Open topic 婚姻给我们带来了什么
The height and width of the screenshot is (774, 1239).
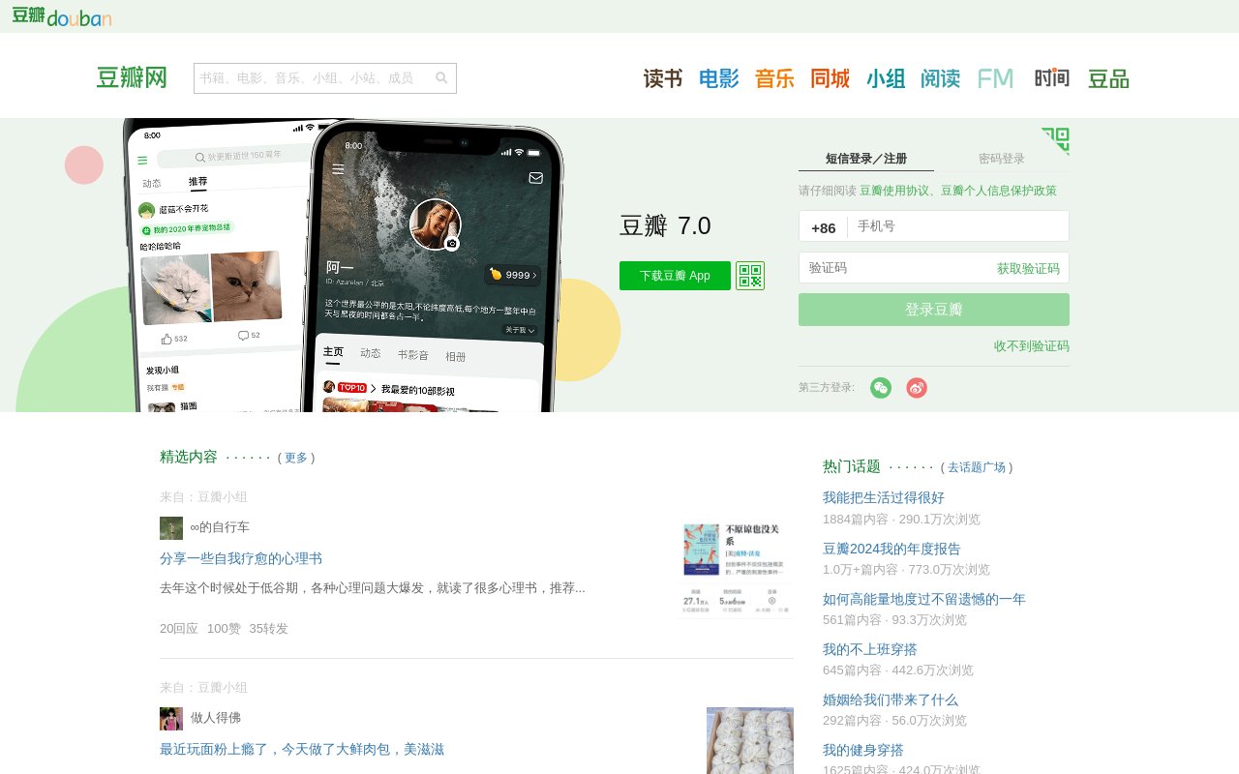pos(891,700)
